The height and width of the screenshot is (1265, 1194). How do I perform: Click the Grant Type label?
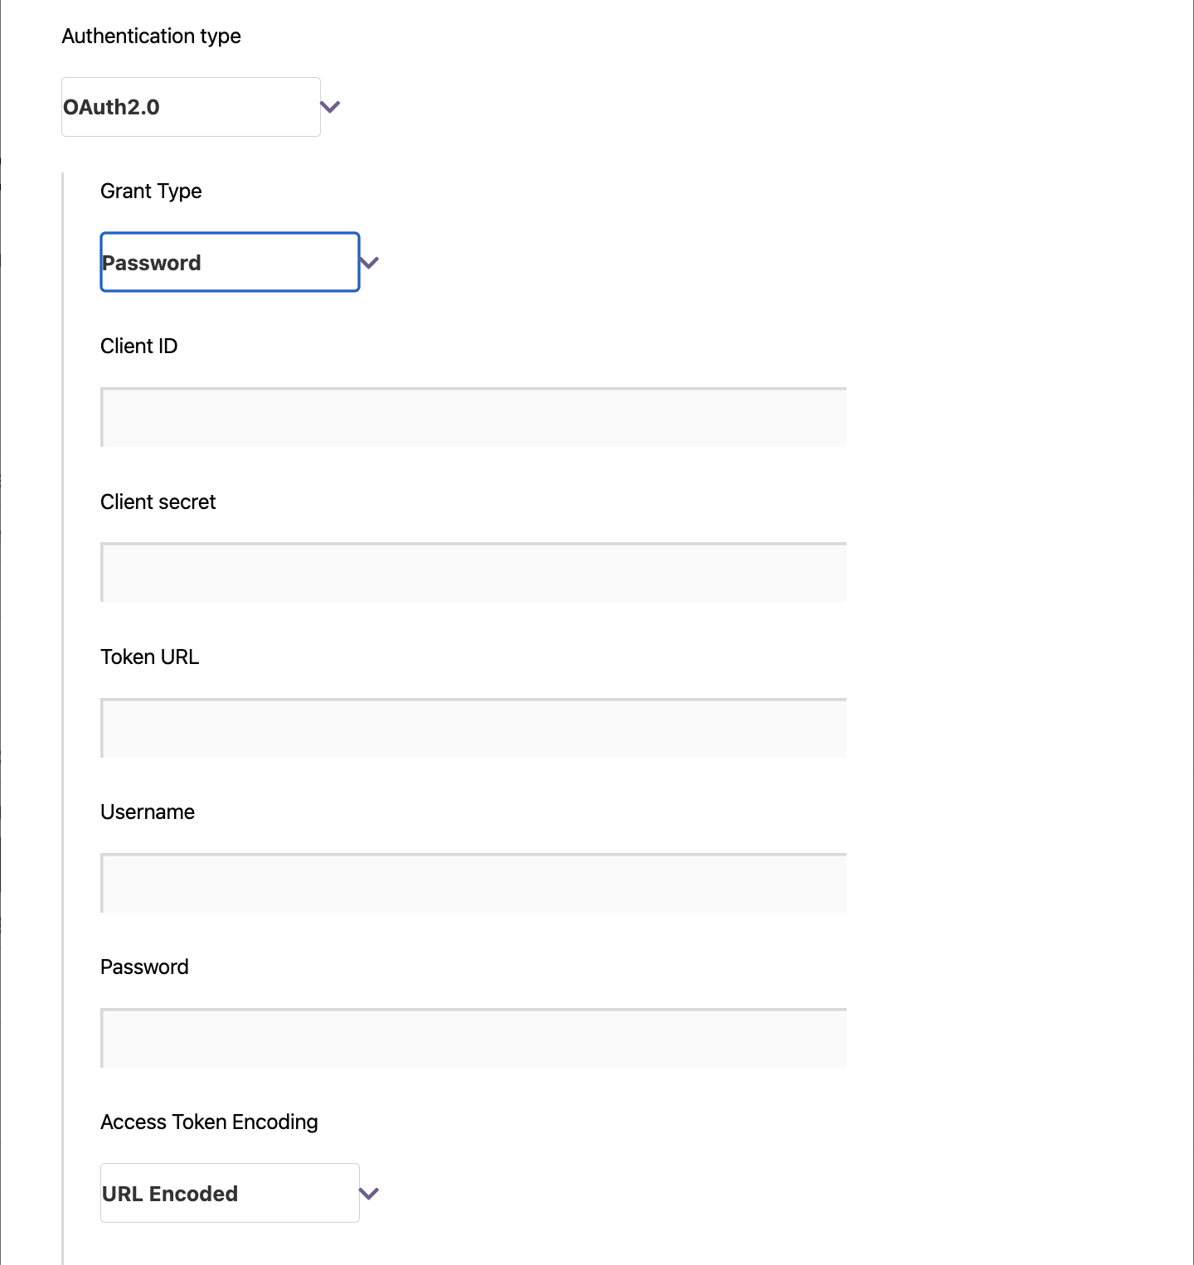coord(151,191)
